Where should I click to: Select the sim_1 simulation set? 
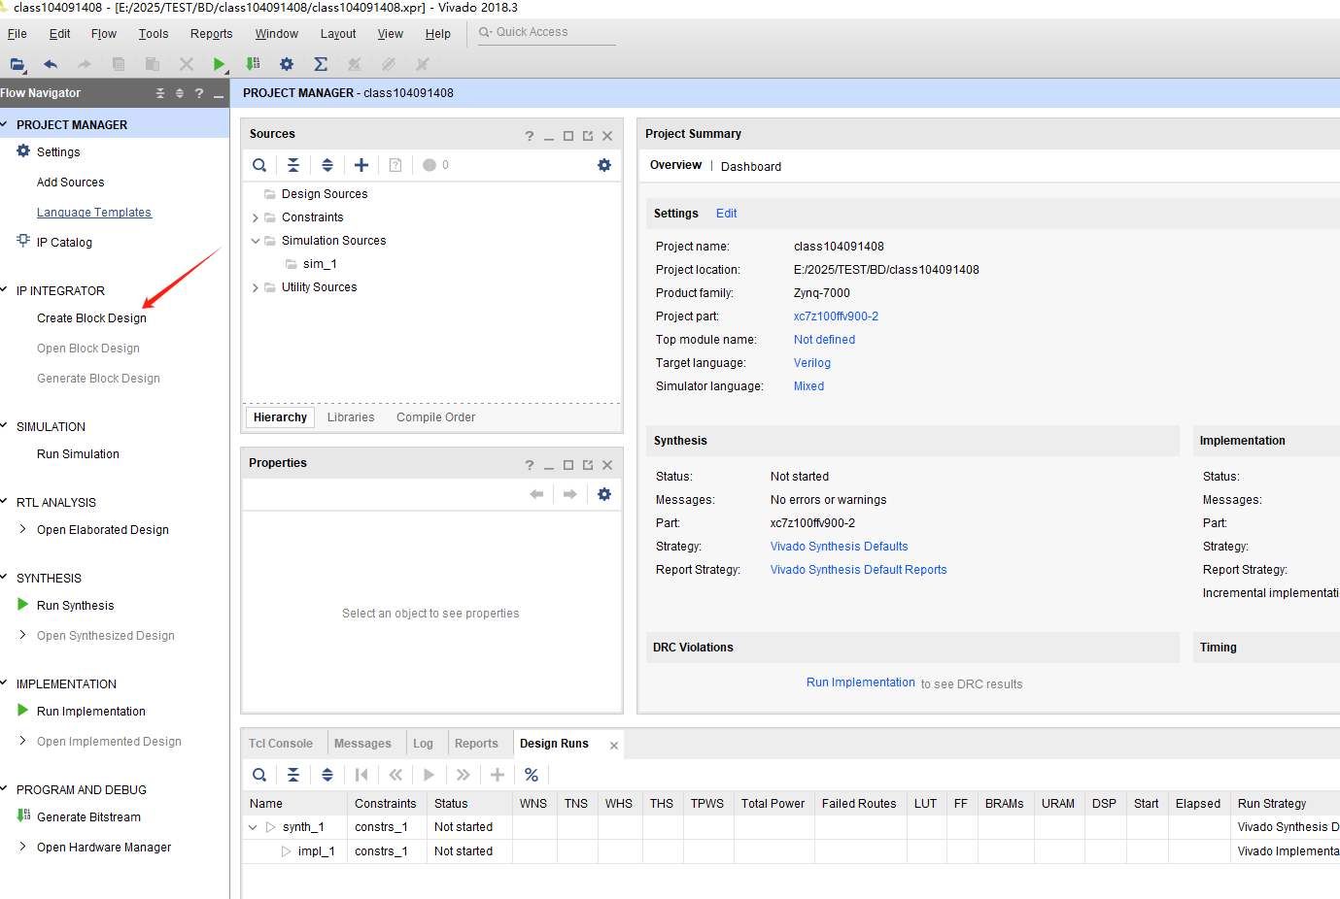click(320, 264)
